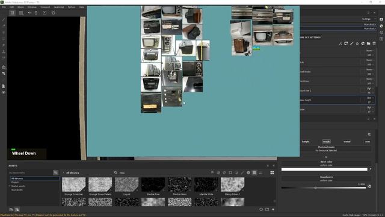Click the square-with-dot icon in top toolbar
385x217 pixels.
(x=45, y=13)
